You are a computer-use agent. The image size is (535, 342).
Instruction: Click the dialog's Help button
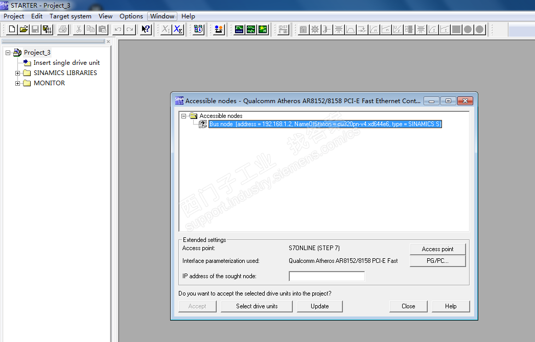451,306
